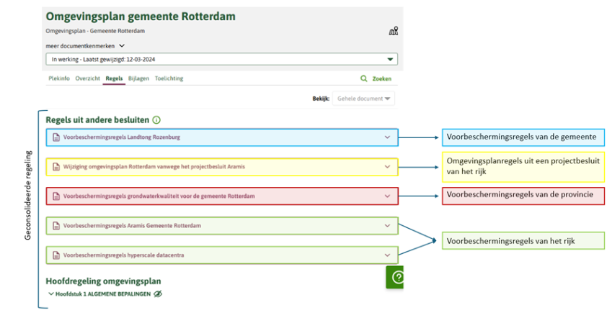Open Voorbeschermingsregels grondwaterkwaliteit rule title
Viewport: 612px width, 323px height.
(x=159, y=196)
